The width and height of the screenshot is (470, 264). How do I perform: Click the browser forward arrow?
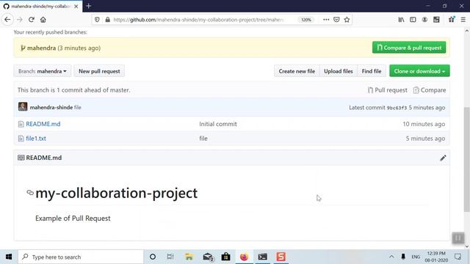pos(20,20)
